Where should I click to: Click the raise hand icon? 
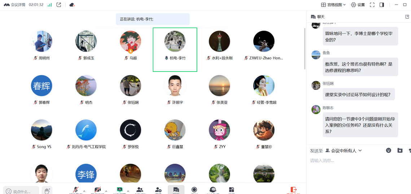coord(47,190)
